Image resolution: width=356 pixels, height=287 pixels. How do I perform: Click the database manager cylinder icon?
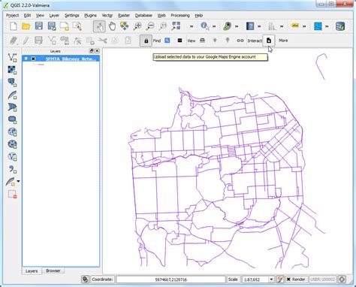click(340, 26)
